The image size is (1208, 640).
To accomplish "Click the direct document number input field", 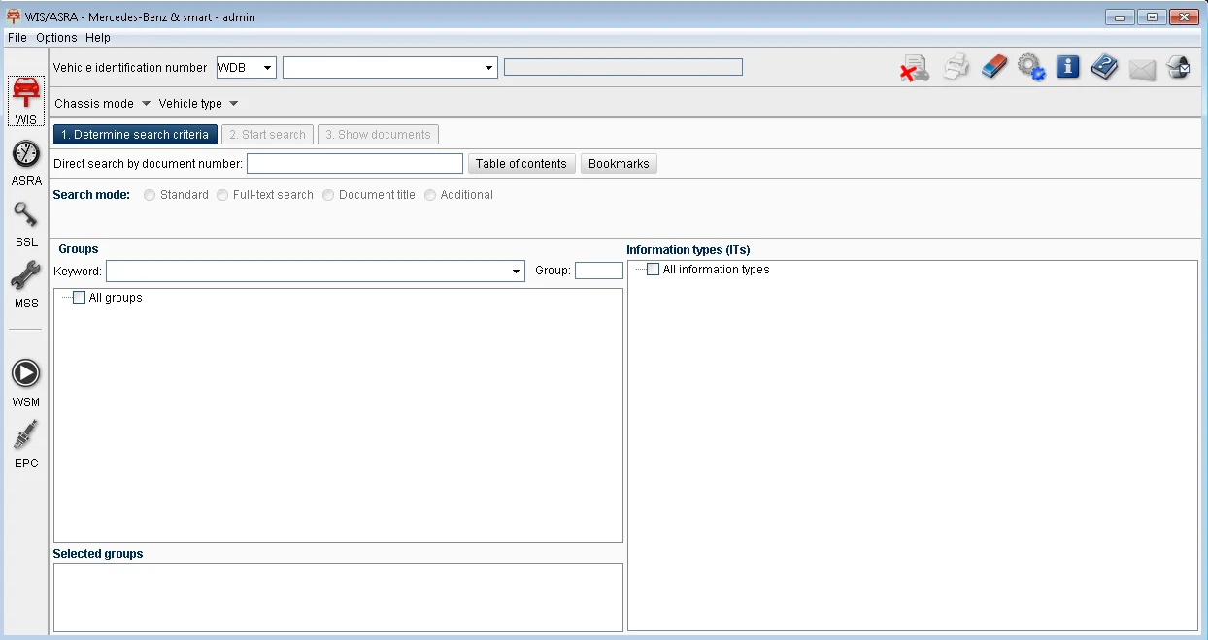I will click(x=354, y=164).
